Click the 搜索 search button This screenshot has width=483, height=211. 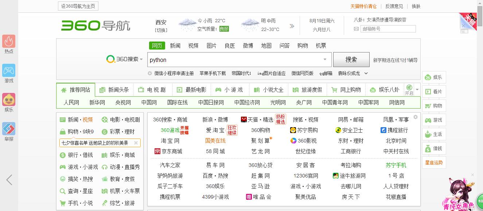point(351,59)
